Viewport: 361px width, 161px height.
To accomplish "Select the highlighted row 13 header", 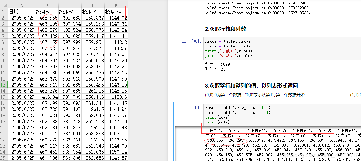I will (x=4, y=85).
